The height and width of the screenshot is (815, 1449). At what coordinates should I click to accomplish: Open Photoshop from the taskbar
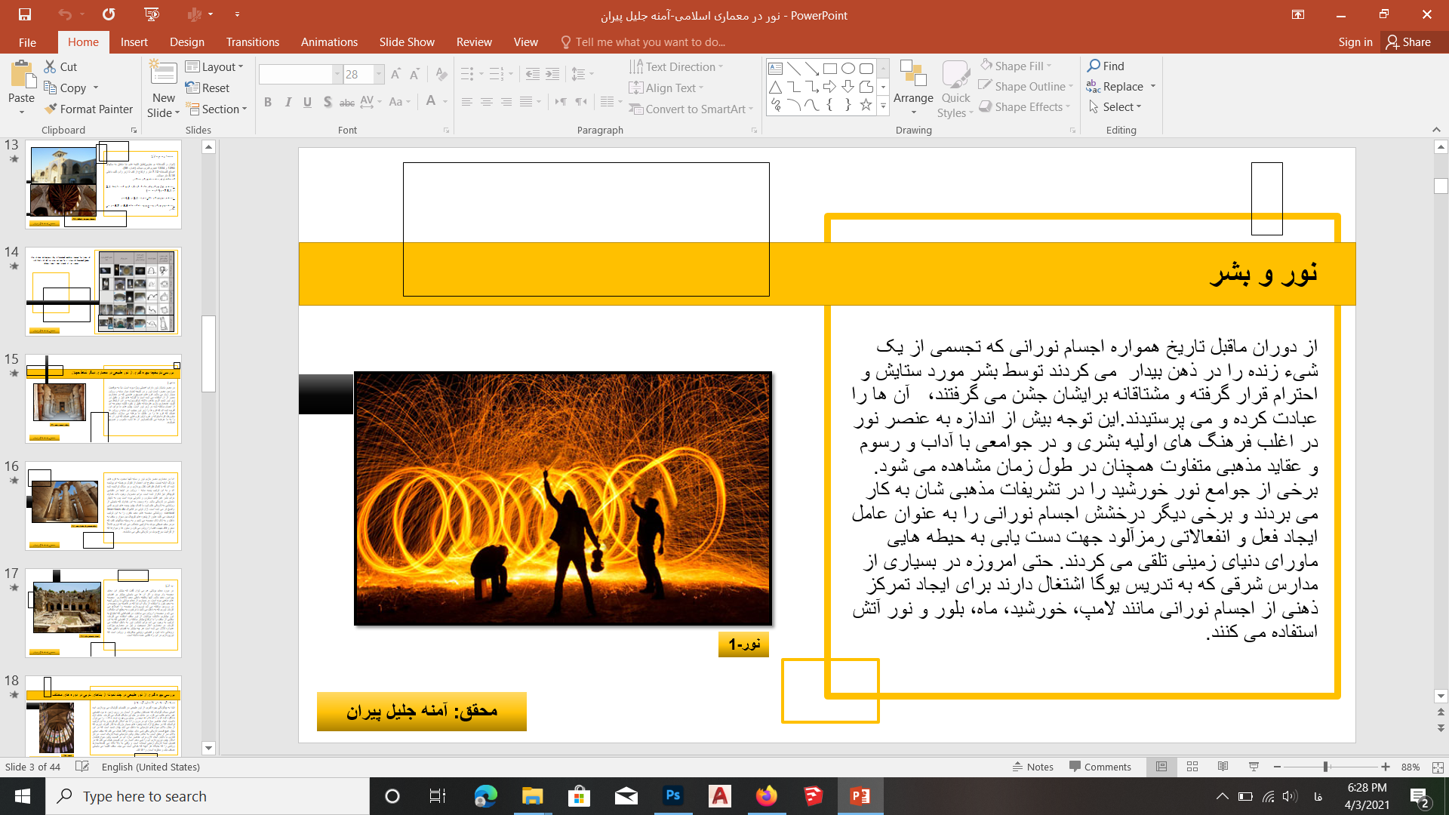coord(672,796)
